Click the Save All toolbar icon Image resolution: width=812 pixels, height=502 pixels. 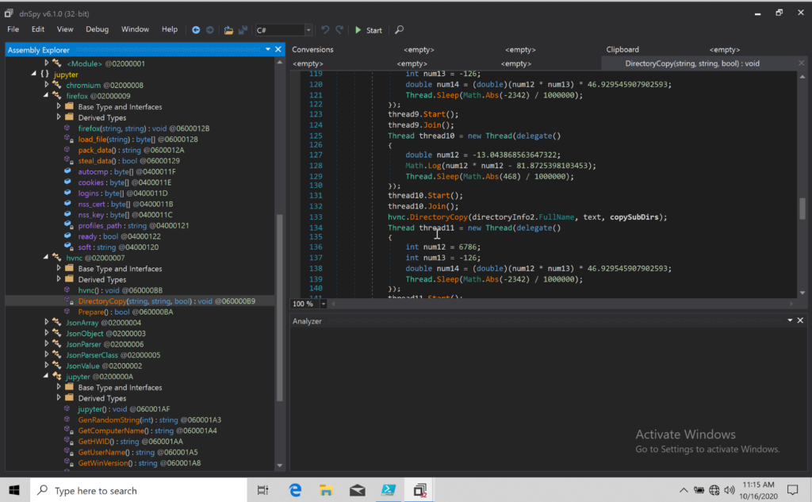click(243, 30)
